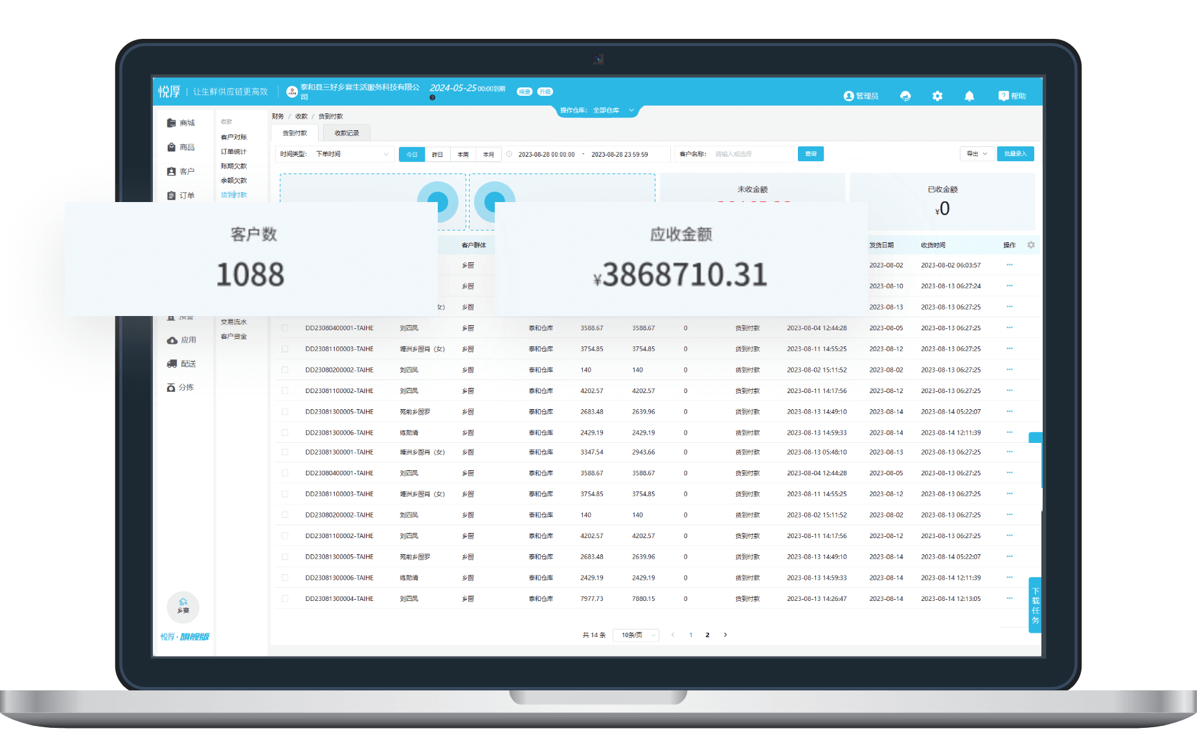
Task: Click the company logo beside the company name
Action: coord(292,92)
